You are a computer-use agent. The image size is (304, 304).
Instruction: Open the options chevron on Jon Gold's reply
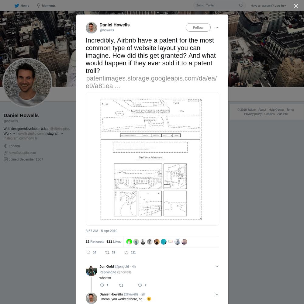pyautogui.click(x=217, y=266)
